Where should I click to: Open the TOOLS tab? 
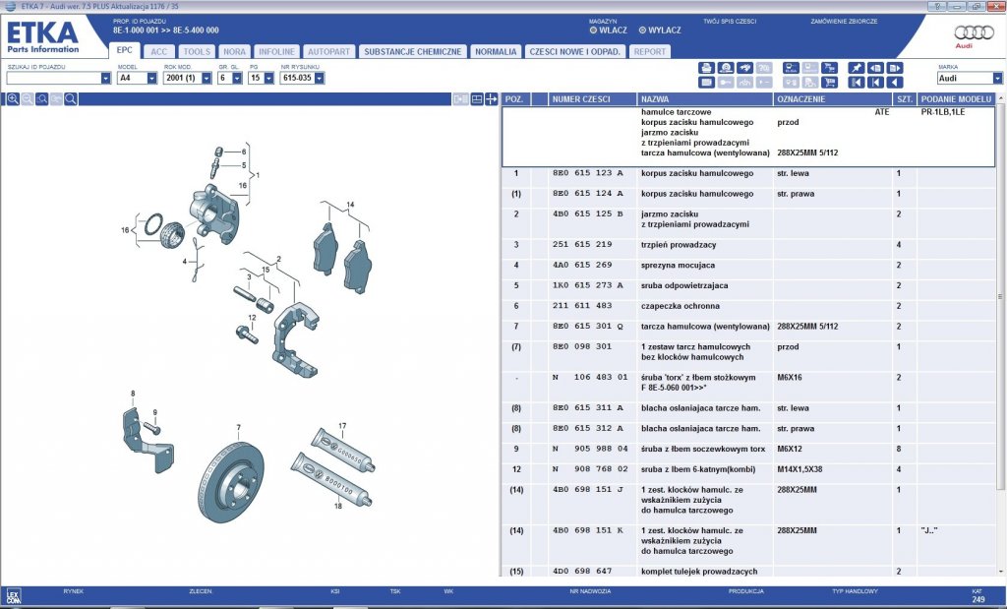click(x=197, y=51)
